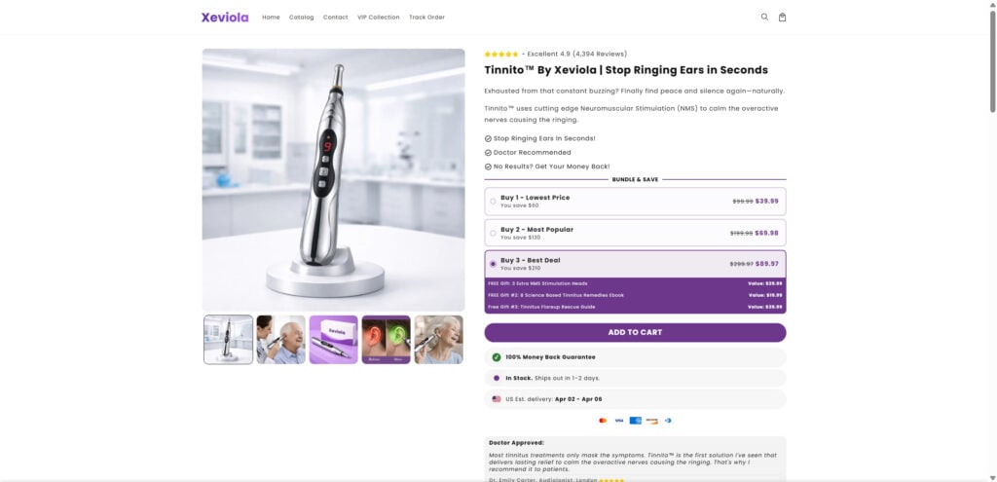Go to the VIP Collection page

point(378,18)
